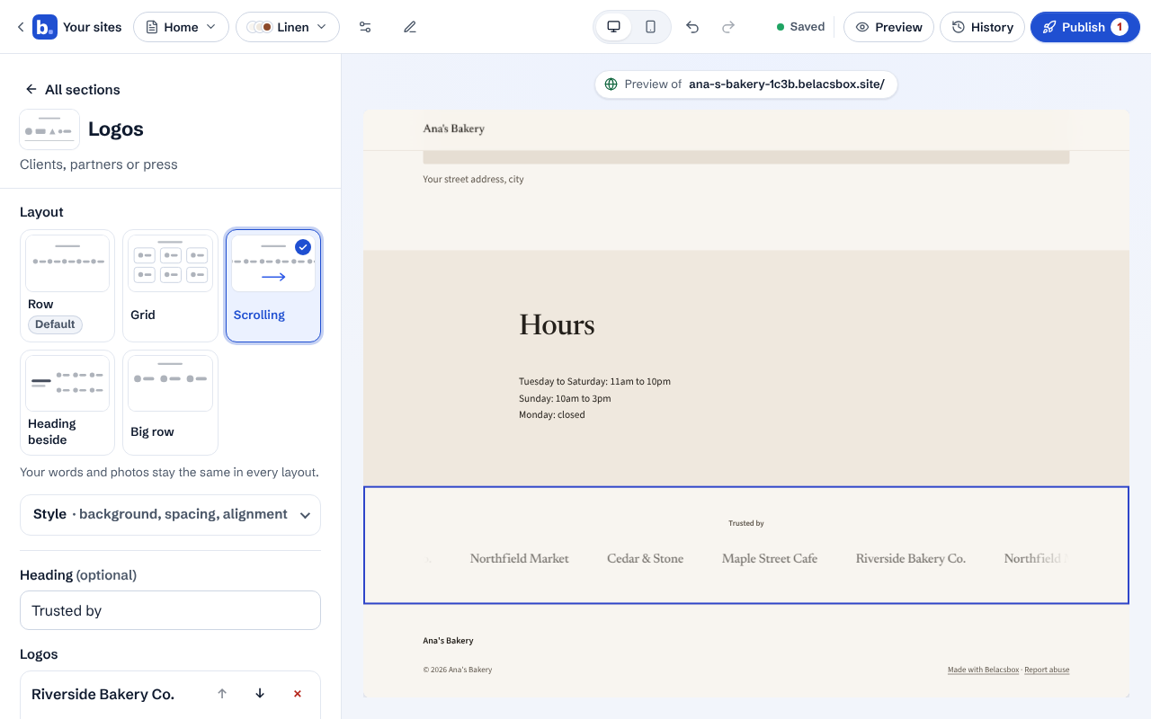Click Northfield Market in preview
Image resolution: width=1151 pixels, height=719 pixels.
click(x=520, y=559)
